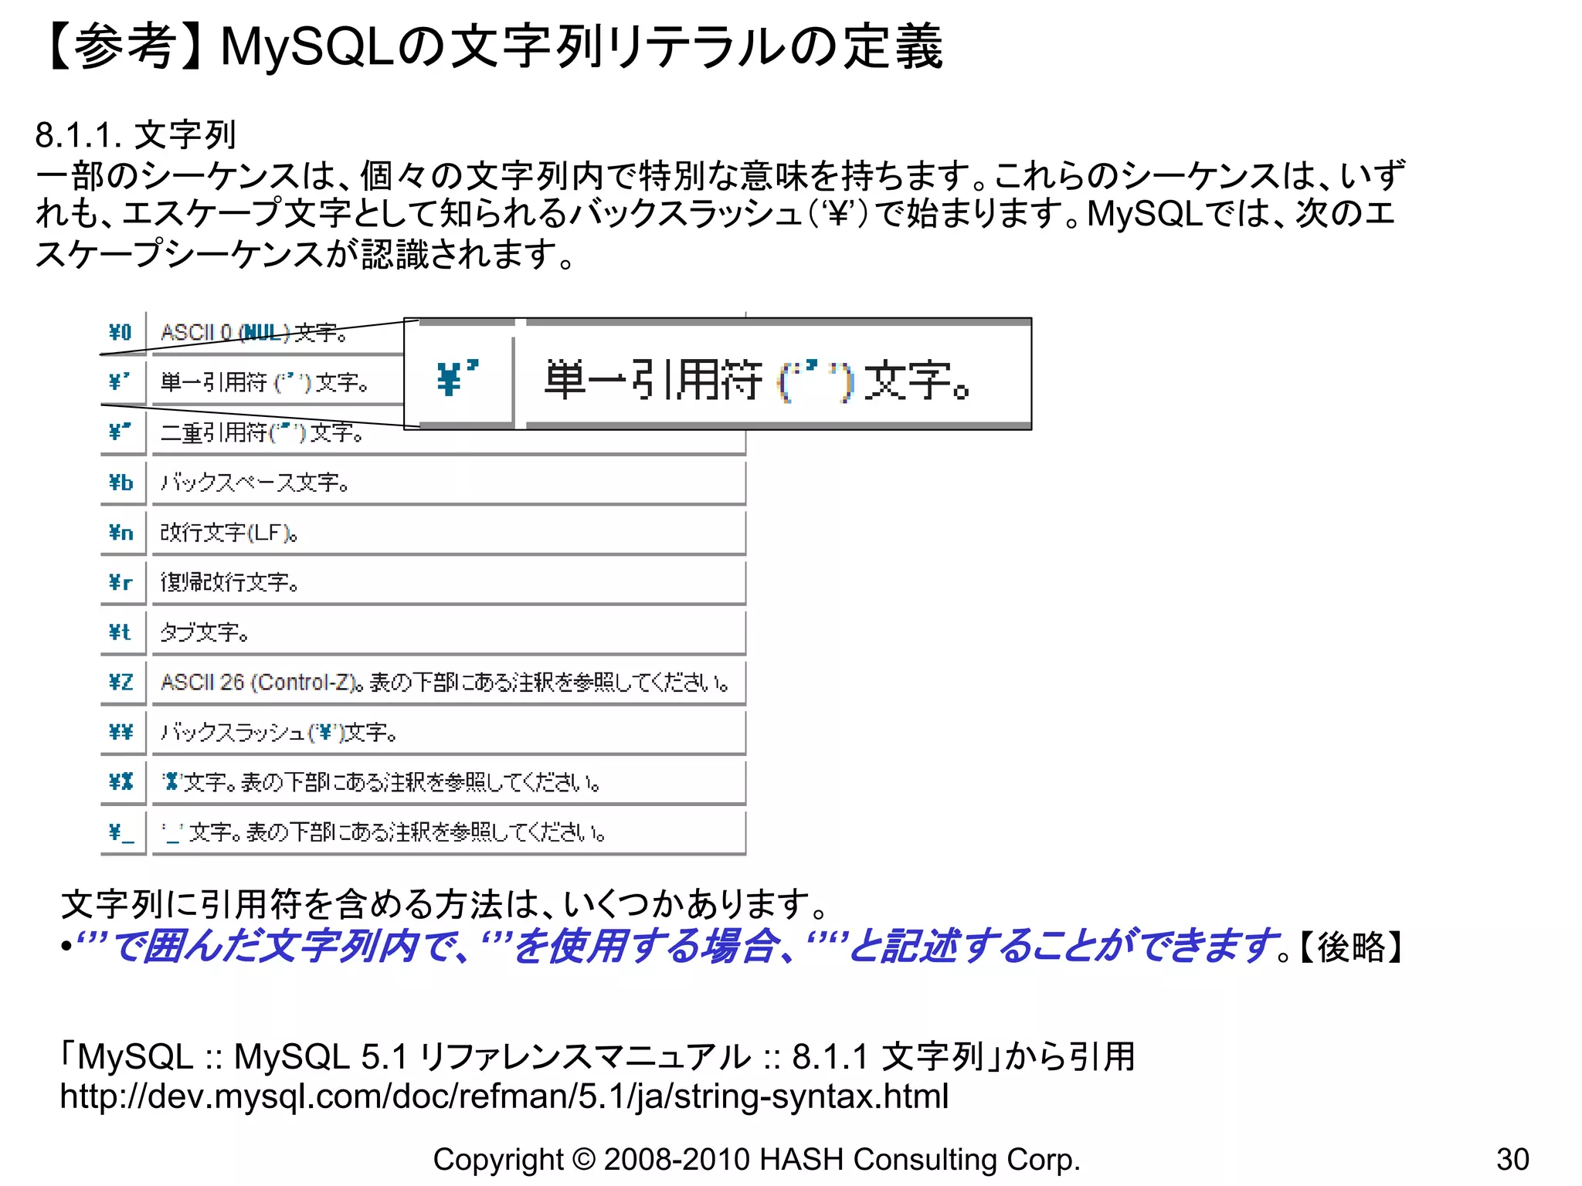Click the HASH Consulting Corp. copyright footer
The image size is (1582, 1186).
click(757, 1160)
